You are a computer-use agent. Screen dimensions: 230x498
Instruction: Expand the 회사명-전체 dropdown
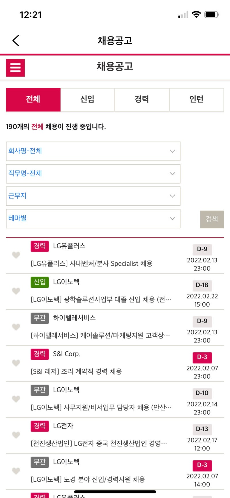[x=93, y=151]
